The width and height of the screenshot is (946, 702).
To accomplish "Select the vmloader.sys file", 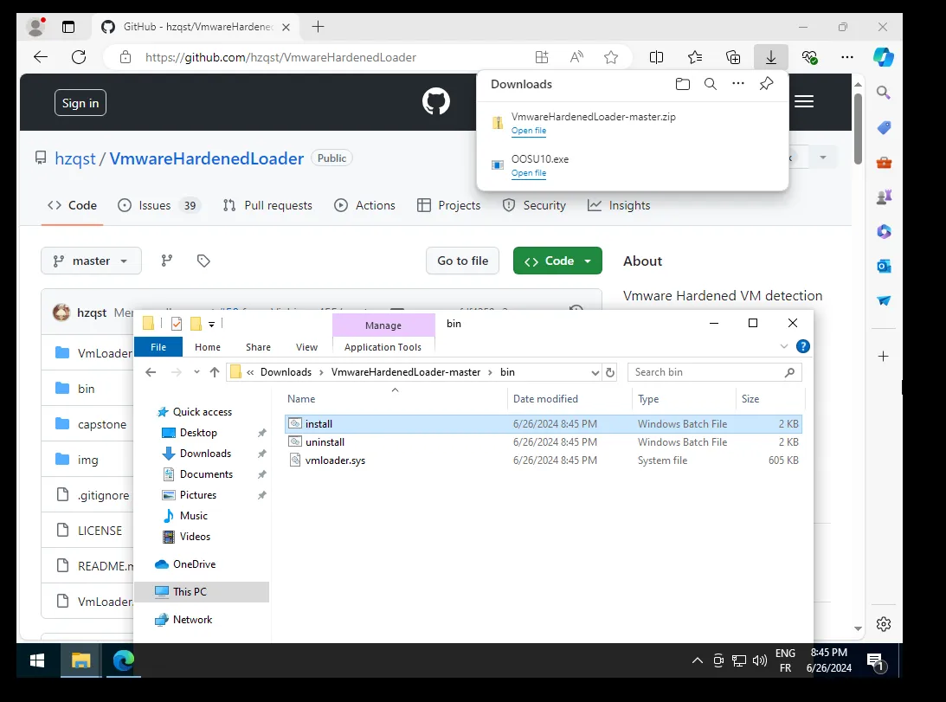I will (335, 460).
